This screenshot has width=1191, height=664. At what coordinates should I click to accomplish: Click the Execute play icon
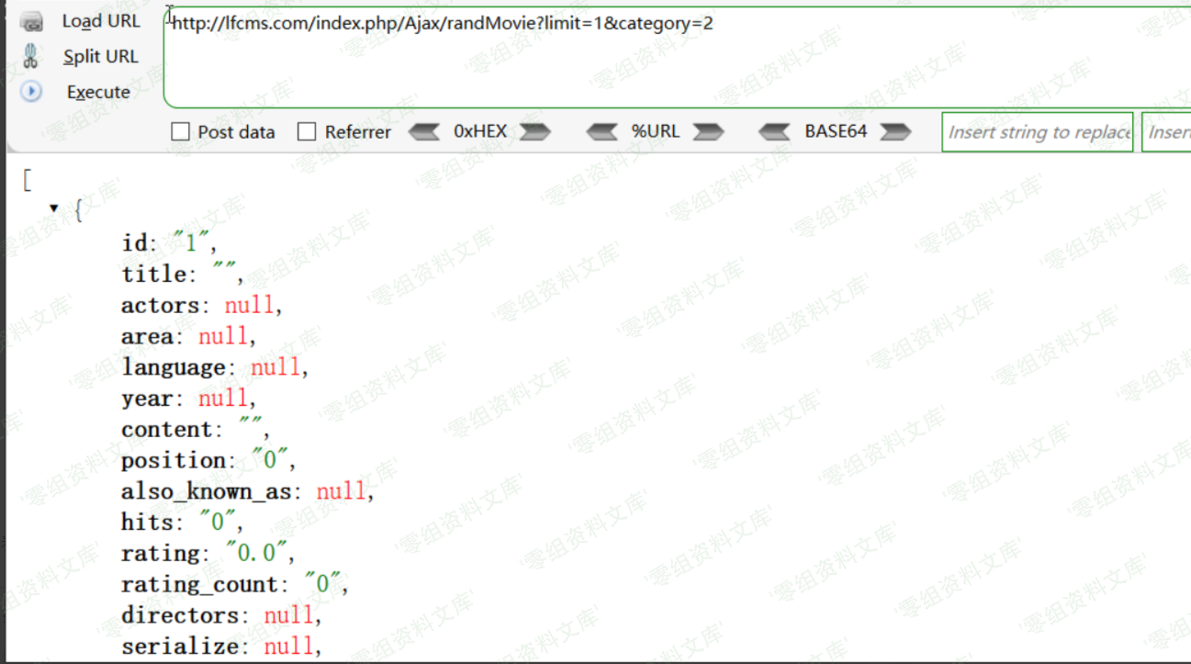point(31,92)
